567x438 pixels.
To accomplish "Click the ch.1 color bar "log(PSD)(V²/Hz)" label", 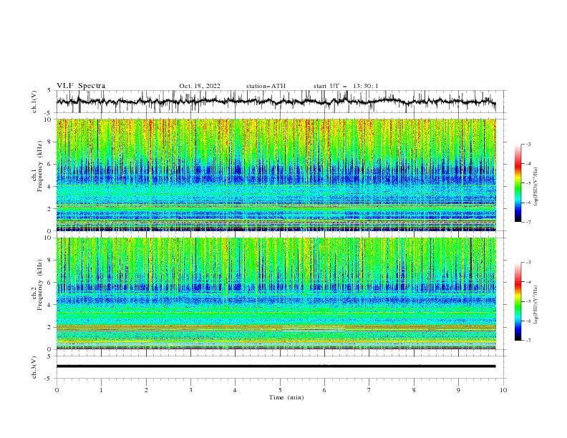I will click(536, 187).
